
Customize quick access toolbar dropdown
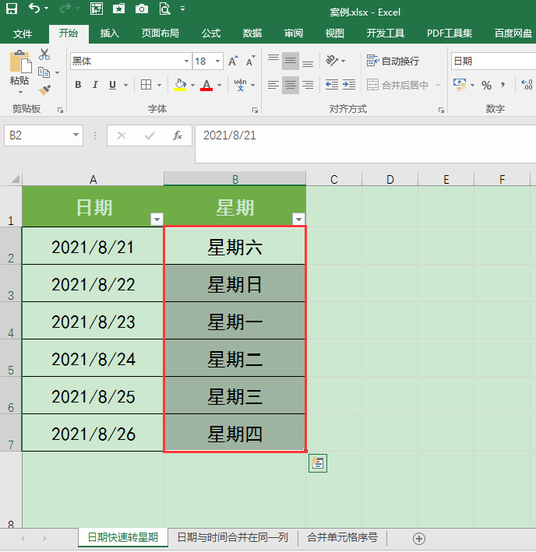(x=182, y=9)
